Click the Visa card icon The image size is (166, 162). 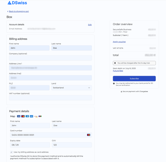pos(19,116)
